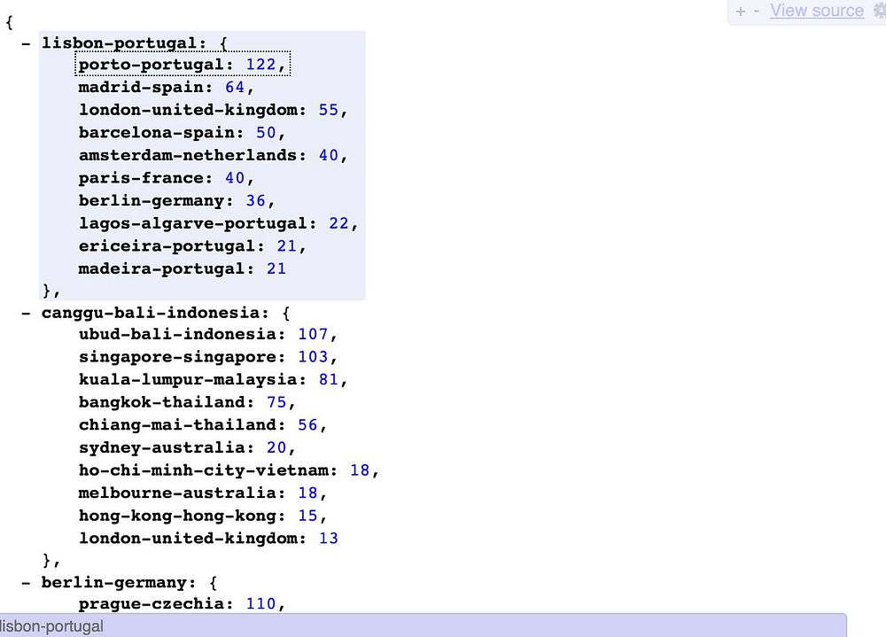Viewport: 886px width, 637px height.
Task: Click the value 103 for singapore-singapore
Action: coord(313,357)
